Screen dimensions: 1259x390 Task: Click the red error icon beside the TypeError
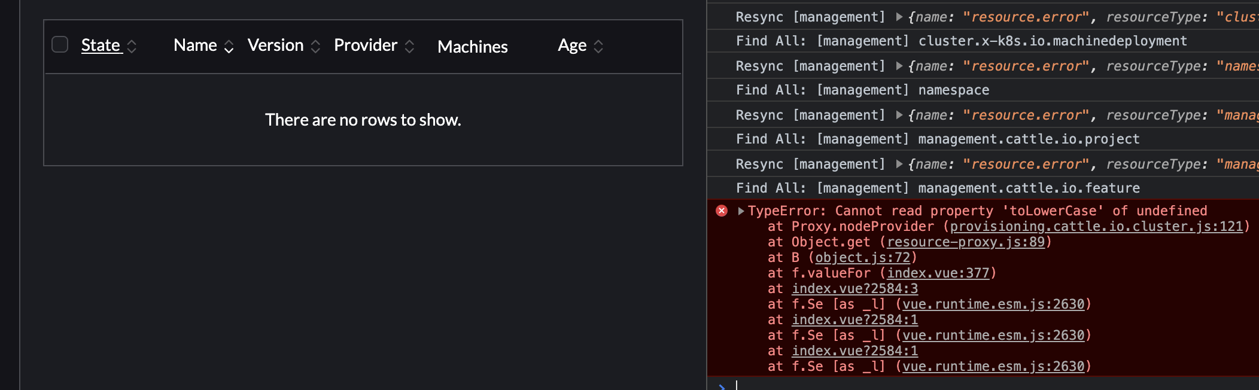[721, 211]
